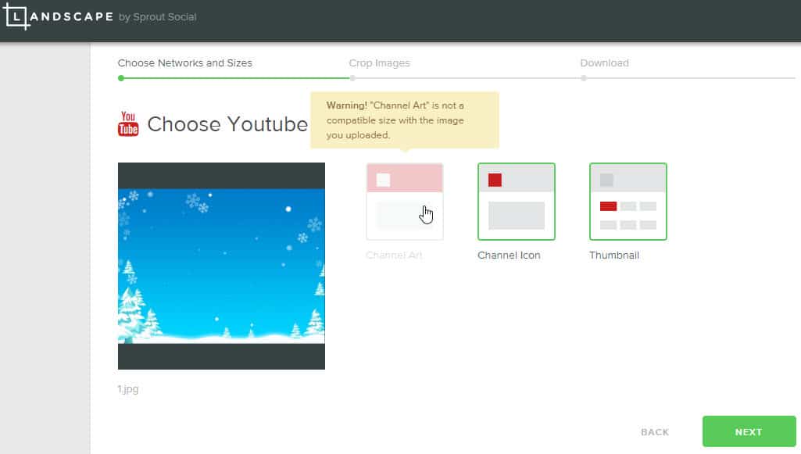
Task: Click the Choose Youtube heading
Action: tap(227, 124)
